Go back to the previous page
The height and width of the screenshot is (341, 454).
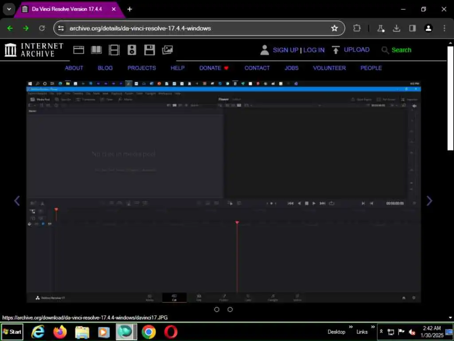[10, 28]
